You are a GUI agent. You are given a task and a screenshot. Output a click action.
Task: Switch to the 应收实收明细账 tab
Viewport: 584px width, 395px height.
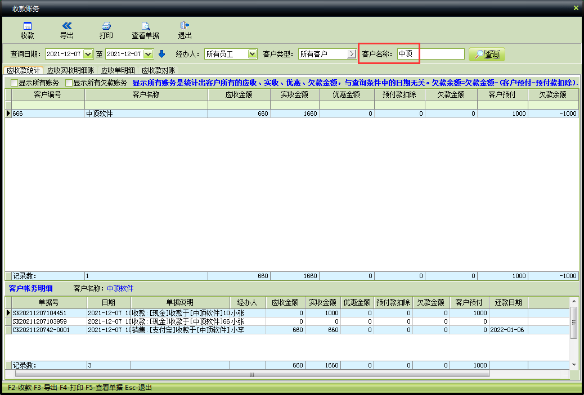71,70
